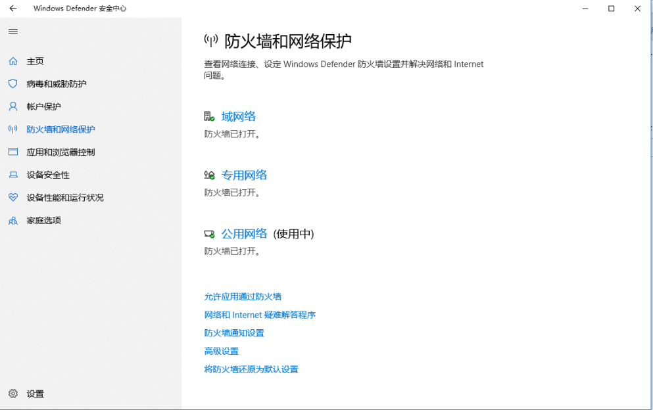
Task: Select 防火墙和网络保护 in the sidebar
Action: [x=60, y=129]
